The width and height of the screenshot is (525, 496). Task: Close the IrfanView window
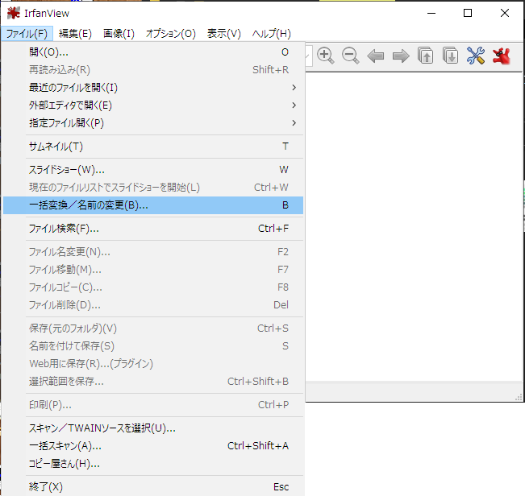(505, 13)
